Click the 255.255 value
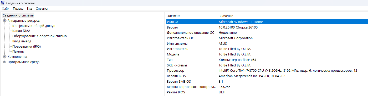 224,87
